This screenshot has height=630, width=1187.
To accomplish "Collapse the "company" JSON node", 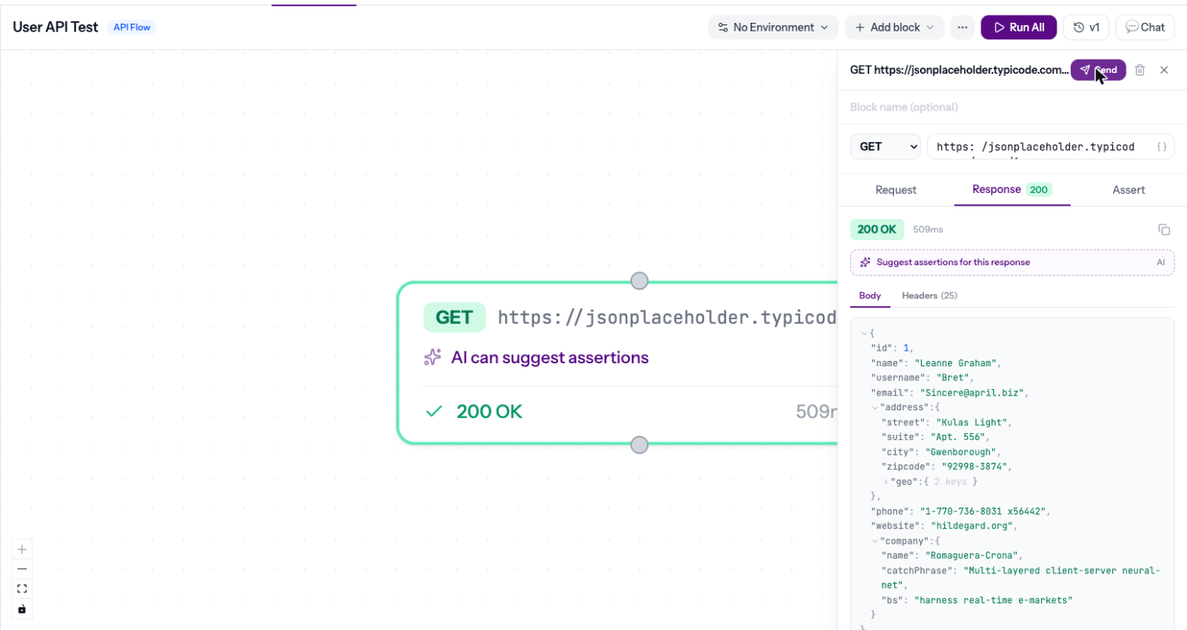I will click(875, 541).
